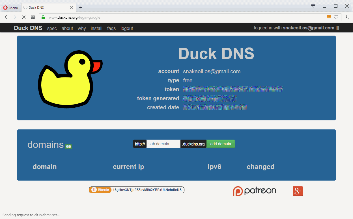Open Speed Dial grid icon
The image size is (353, 219).
click(33, 17)
